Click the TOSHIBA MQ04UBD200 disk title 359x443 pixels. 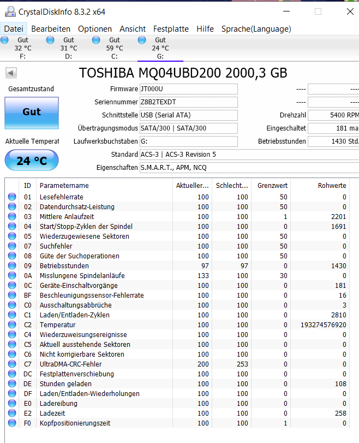[183, 73]
